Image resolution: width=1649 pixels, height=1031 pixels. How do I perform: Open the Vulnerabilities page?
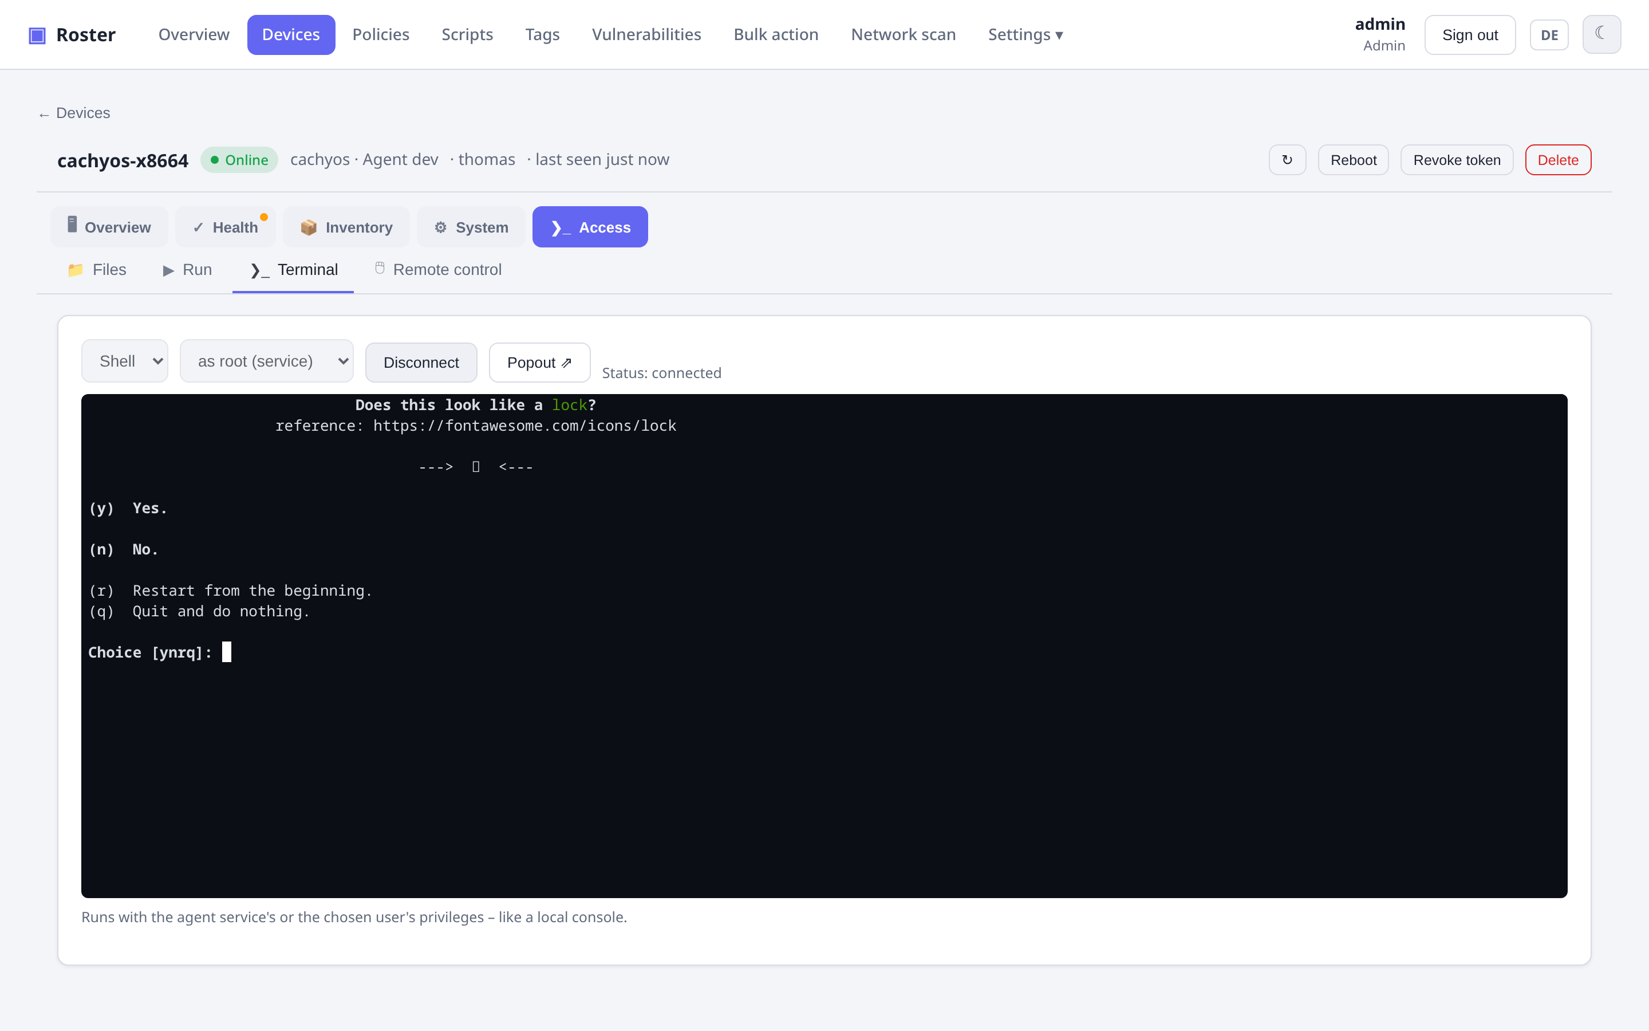(x=646, y=35)
